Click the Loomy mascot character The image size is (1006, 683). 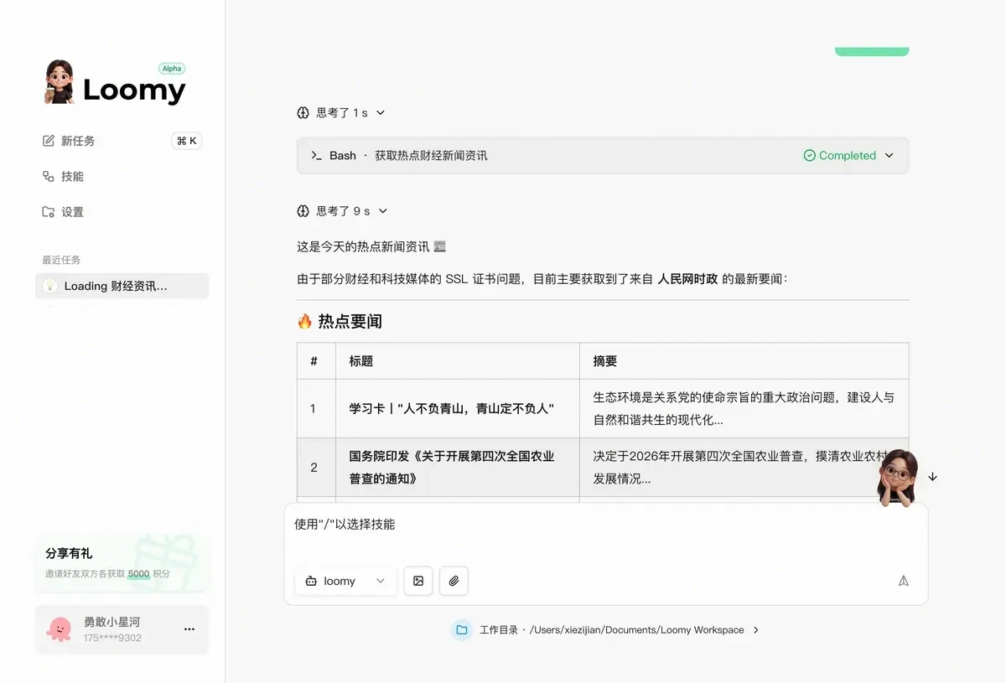tap(897, 477)
